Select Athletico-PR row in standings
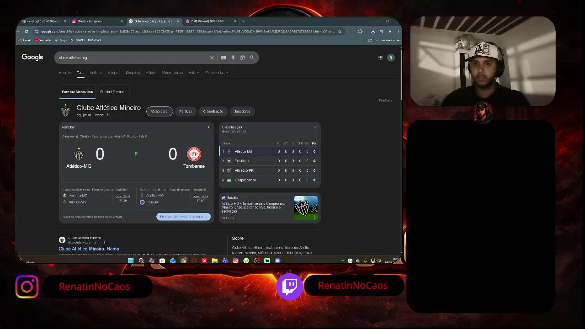 click(270, 170)
